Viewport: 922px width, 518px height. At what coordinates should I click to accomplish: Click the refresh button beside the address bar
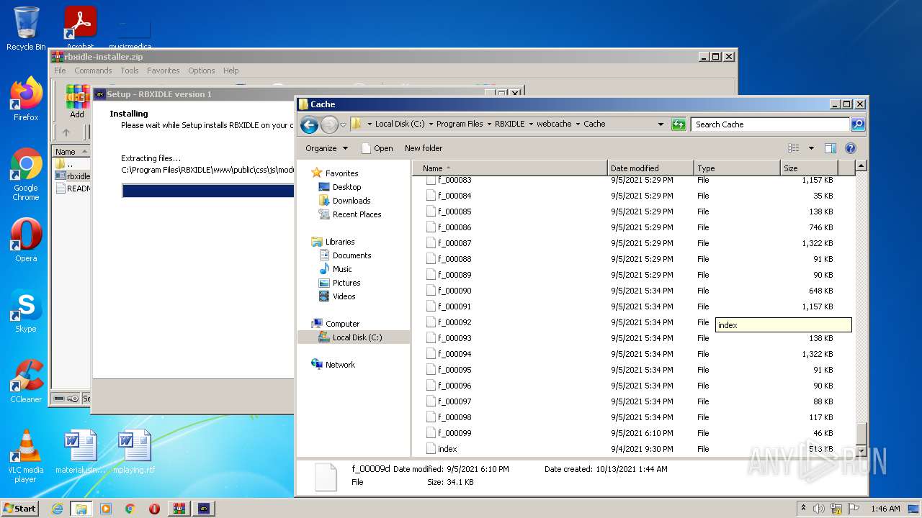pos(679,124)
